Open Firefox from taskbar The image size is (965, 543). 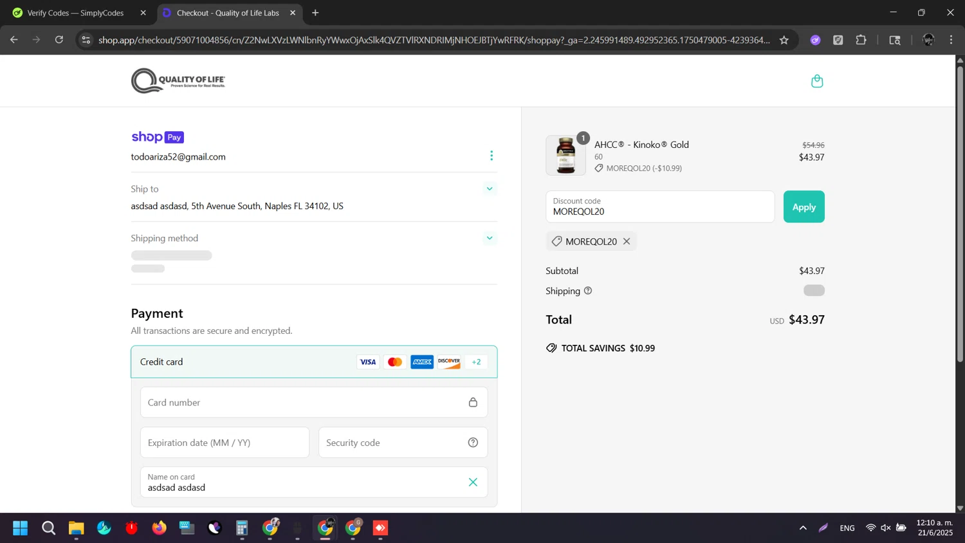[159, 528]
